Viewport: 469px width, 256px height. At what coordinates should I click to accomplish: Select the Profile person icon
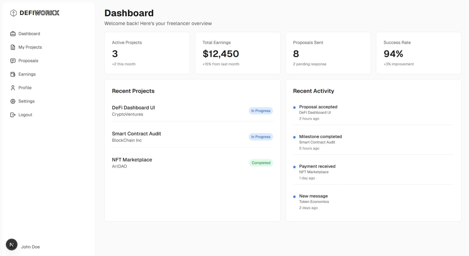pyautogui.click(x=13, y=88)
